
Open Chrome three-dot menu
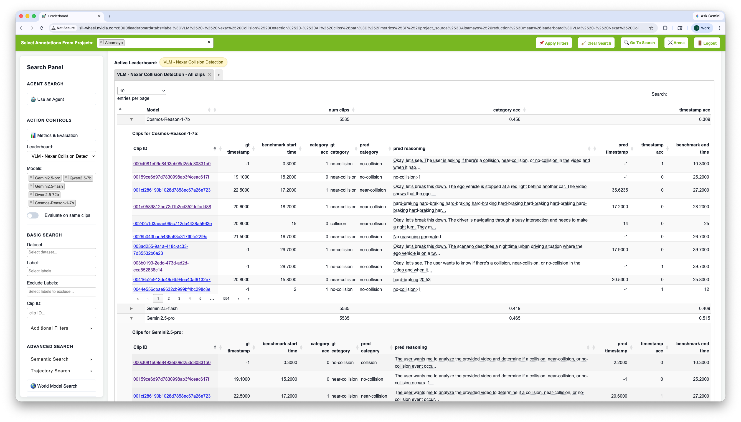pos(719,28)
